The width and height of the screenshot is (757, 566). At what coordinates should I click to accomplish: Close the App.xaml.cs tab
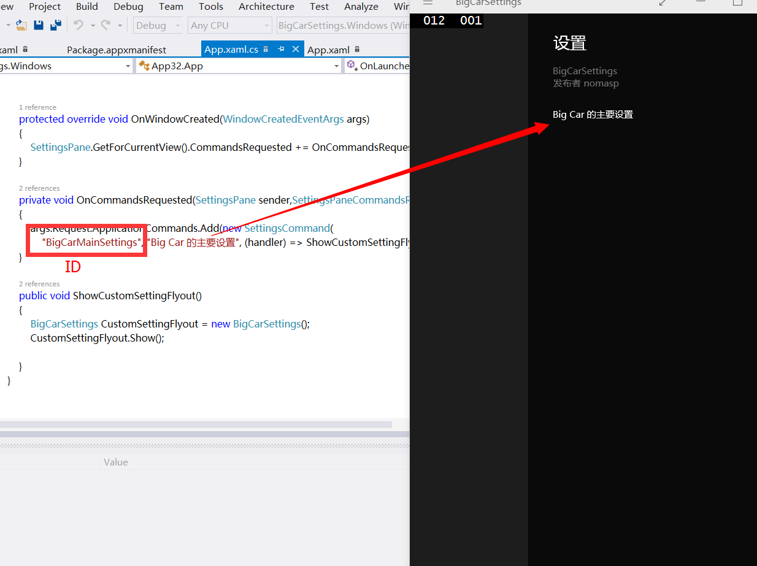click(296, 50)
